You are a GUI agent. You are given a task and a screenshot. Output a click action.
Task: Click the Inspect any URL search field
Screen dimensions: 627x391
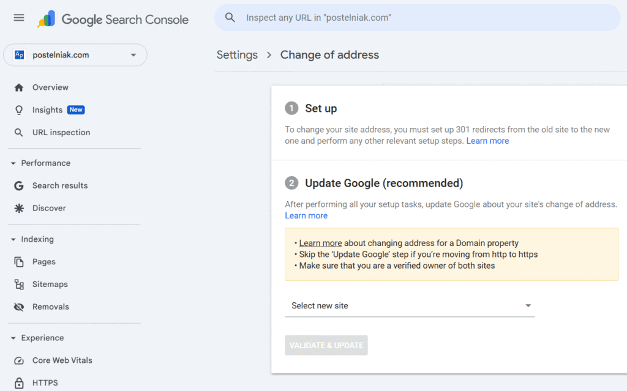(x=422, y=18)
